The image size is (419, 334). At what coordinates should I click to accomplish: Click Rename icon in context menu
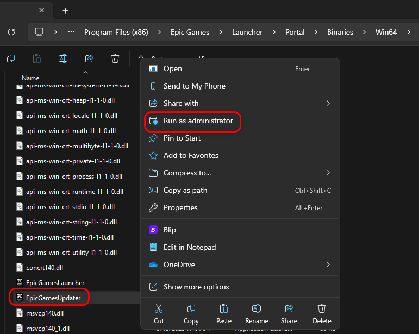coord(257,309)
